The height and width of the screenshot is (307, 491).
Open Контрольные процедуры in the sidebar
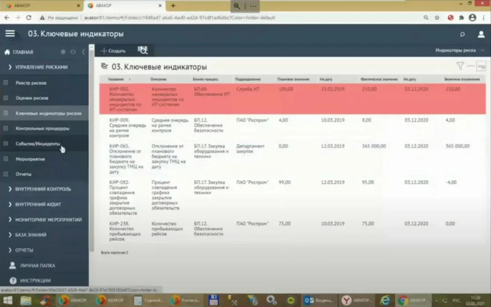42,128
